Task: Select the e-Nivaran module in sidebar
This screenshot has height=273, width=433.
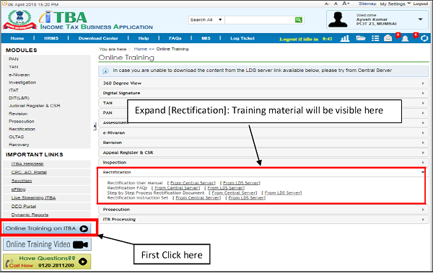Action: 19,75
